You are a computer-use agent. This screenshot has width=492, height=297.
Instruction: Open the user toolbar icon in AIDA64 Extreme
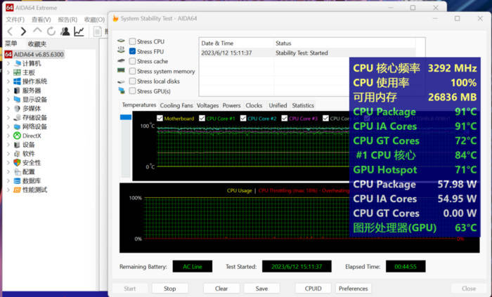65,32
